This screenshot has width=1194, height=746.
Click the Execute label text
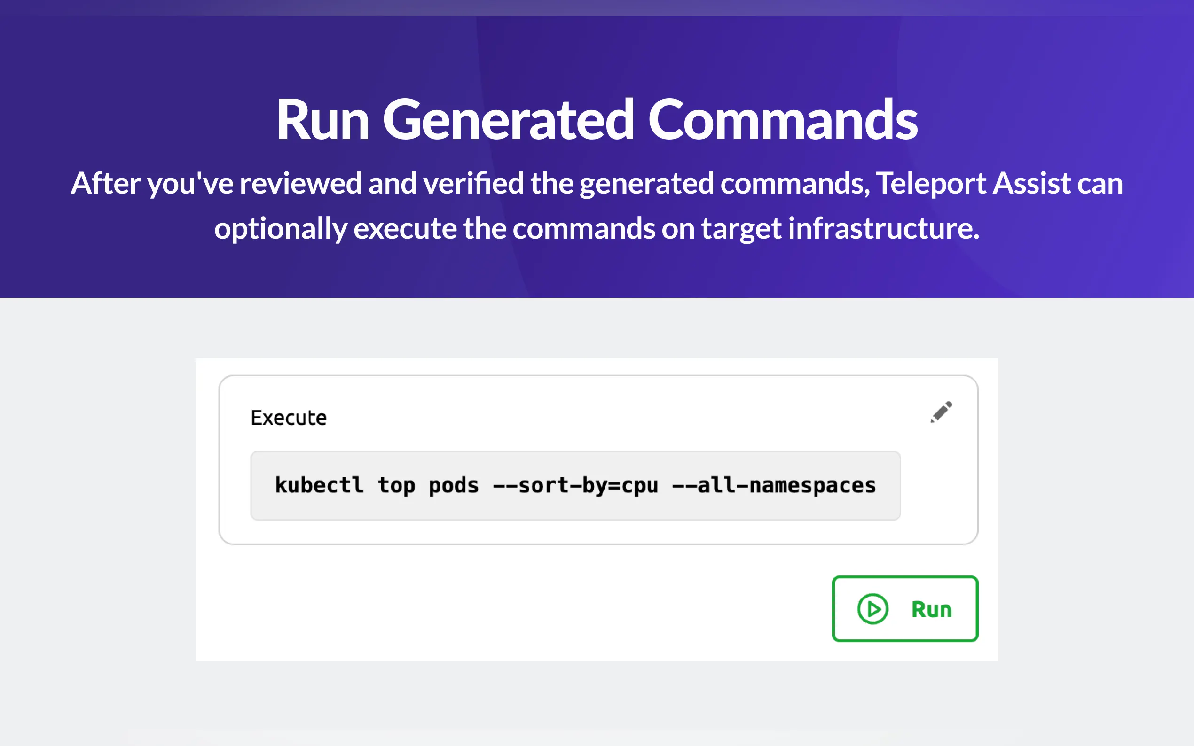coord(288,418)
